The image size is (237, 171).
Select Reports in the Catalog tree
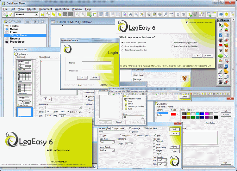point(15,39)
